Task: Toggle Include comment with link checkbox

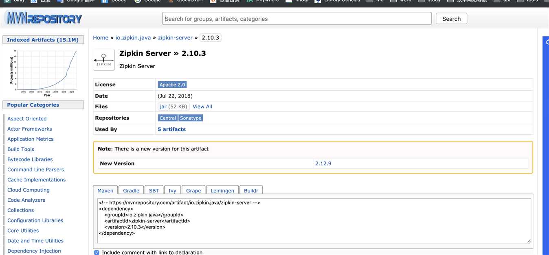Action: click(x=97, y=253)
